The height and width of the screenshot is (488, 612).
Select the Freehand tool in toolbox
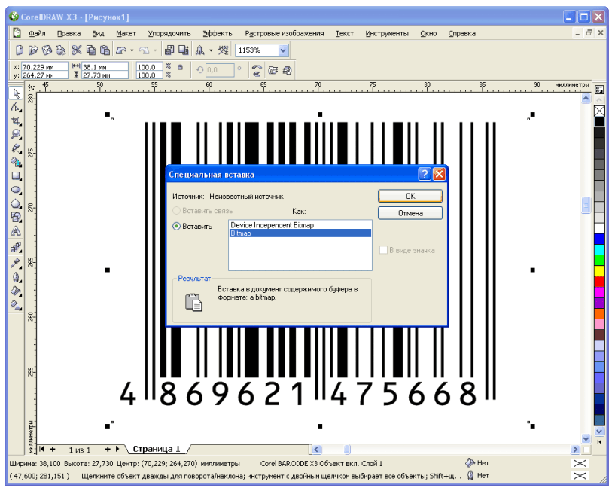[16, 148]
